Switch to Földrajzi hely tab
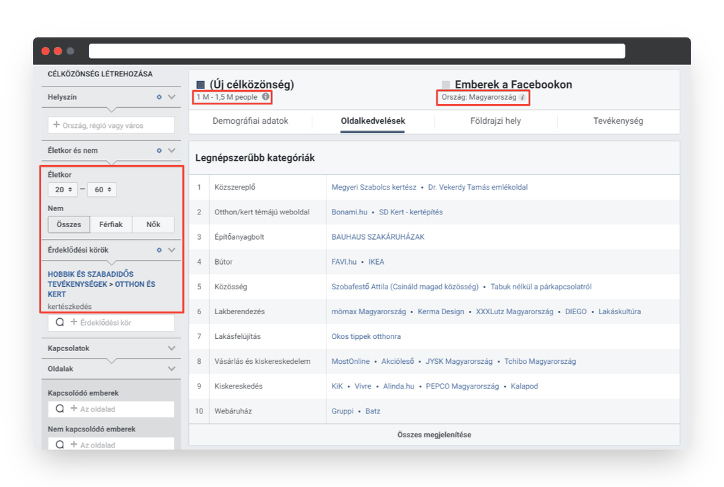The width and height of the screenshot is (724, 487). point(495,121)
